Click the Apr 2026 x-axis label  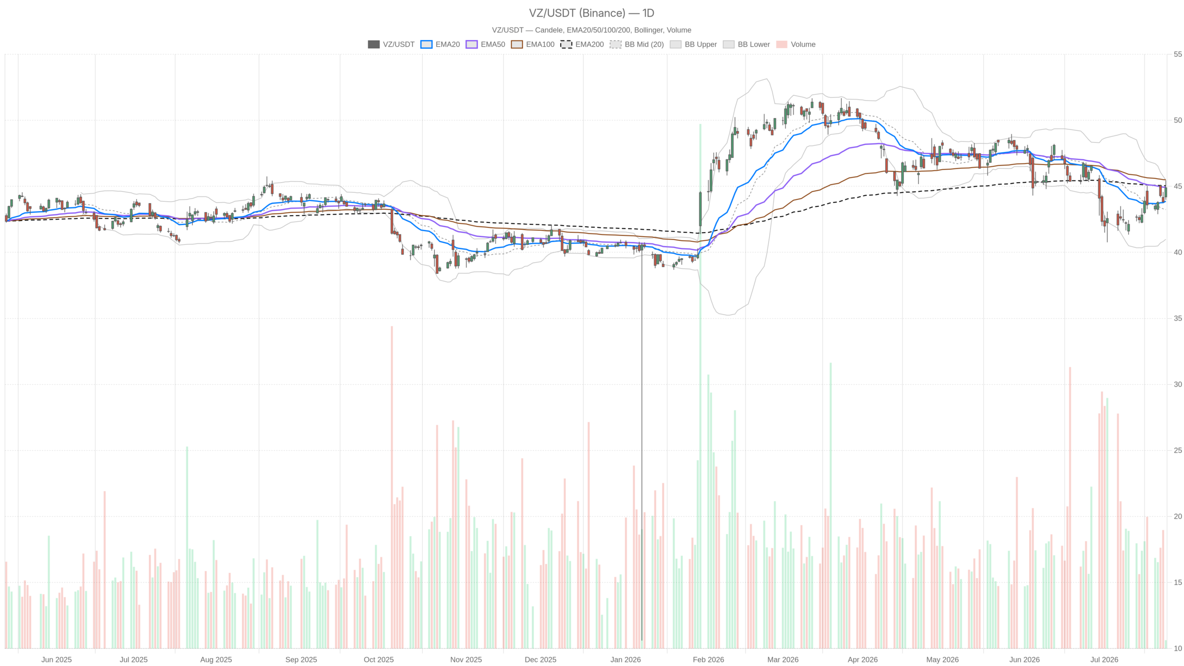coord(863,660)
